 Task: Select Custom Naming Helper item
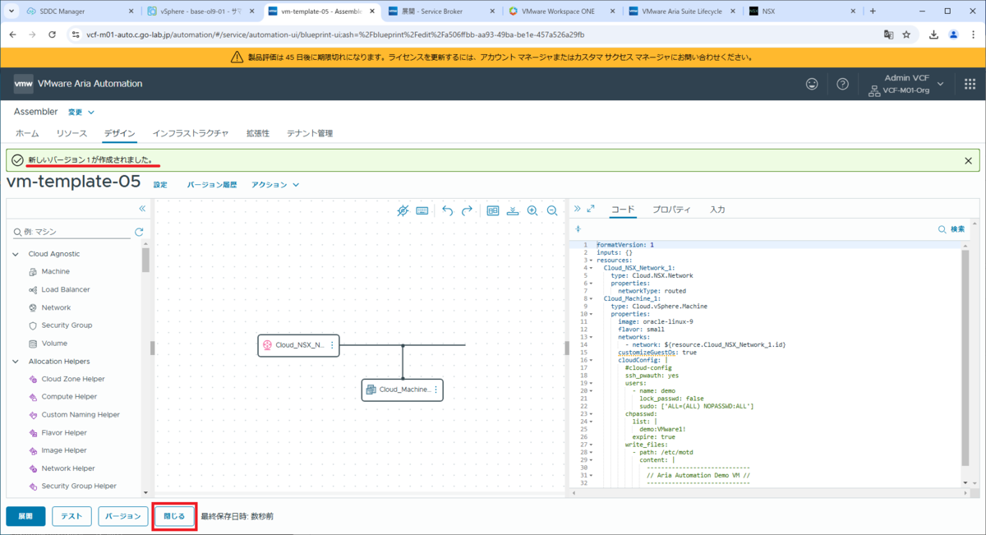[81, 415]
